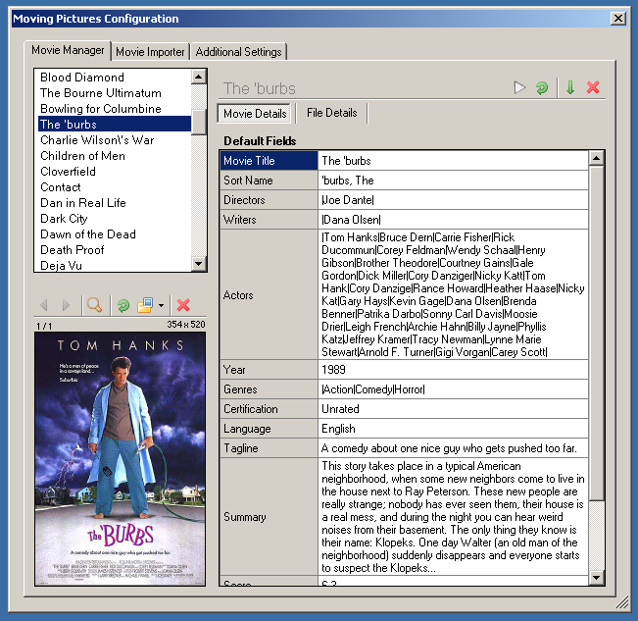Switch to the File Details tab
This screenshot has width=638, height=621.
(331, 113)
